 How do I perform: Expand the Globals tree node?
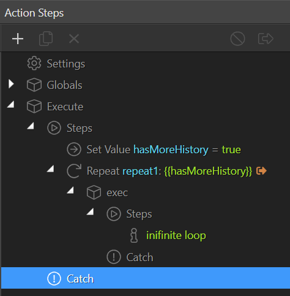(x=11, y=84)
